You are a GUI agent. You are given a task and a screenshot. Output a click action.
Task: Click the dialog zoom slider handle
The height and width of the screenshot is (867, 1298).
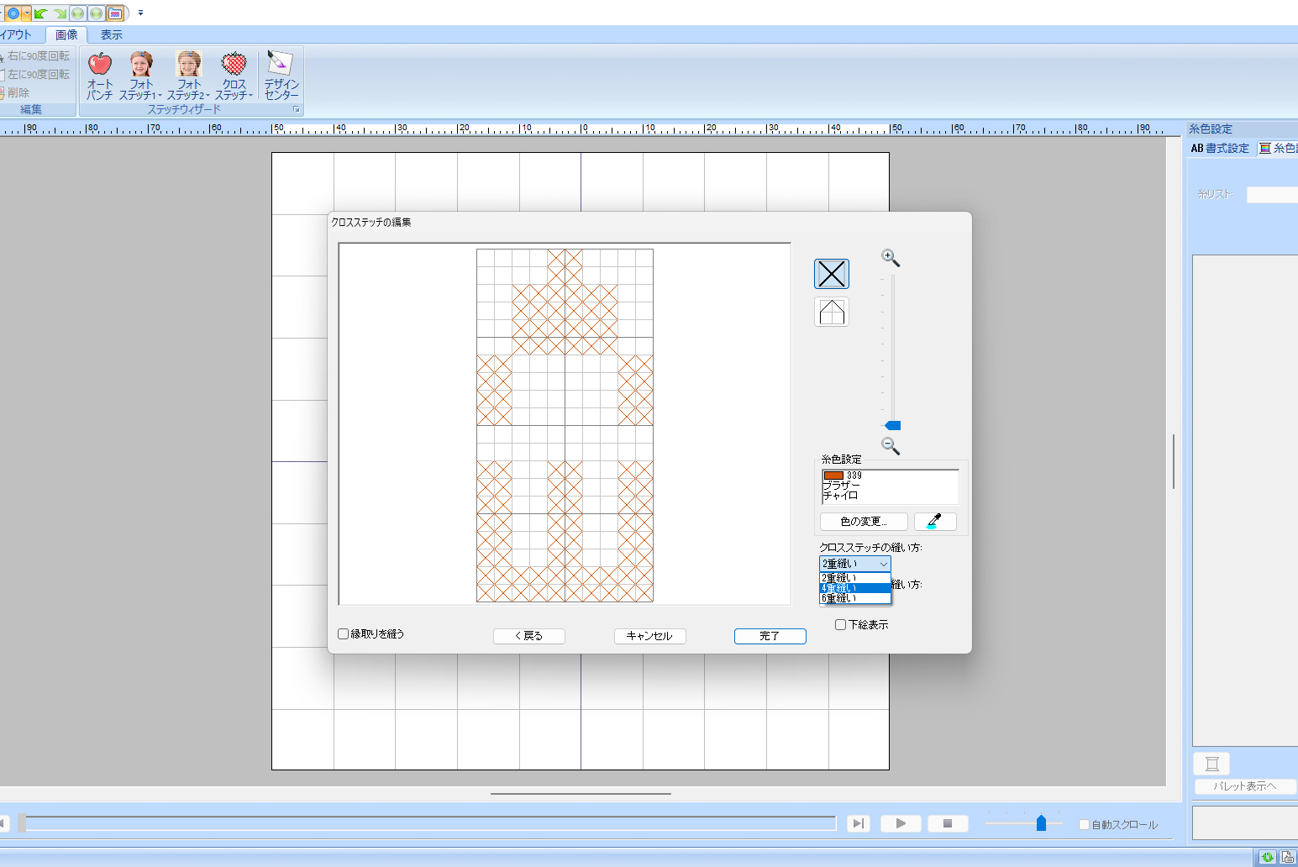(892, 426)
